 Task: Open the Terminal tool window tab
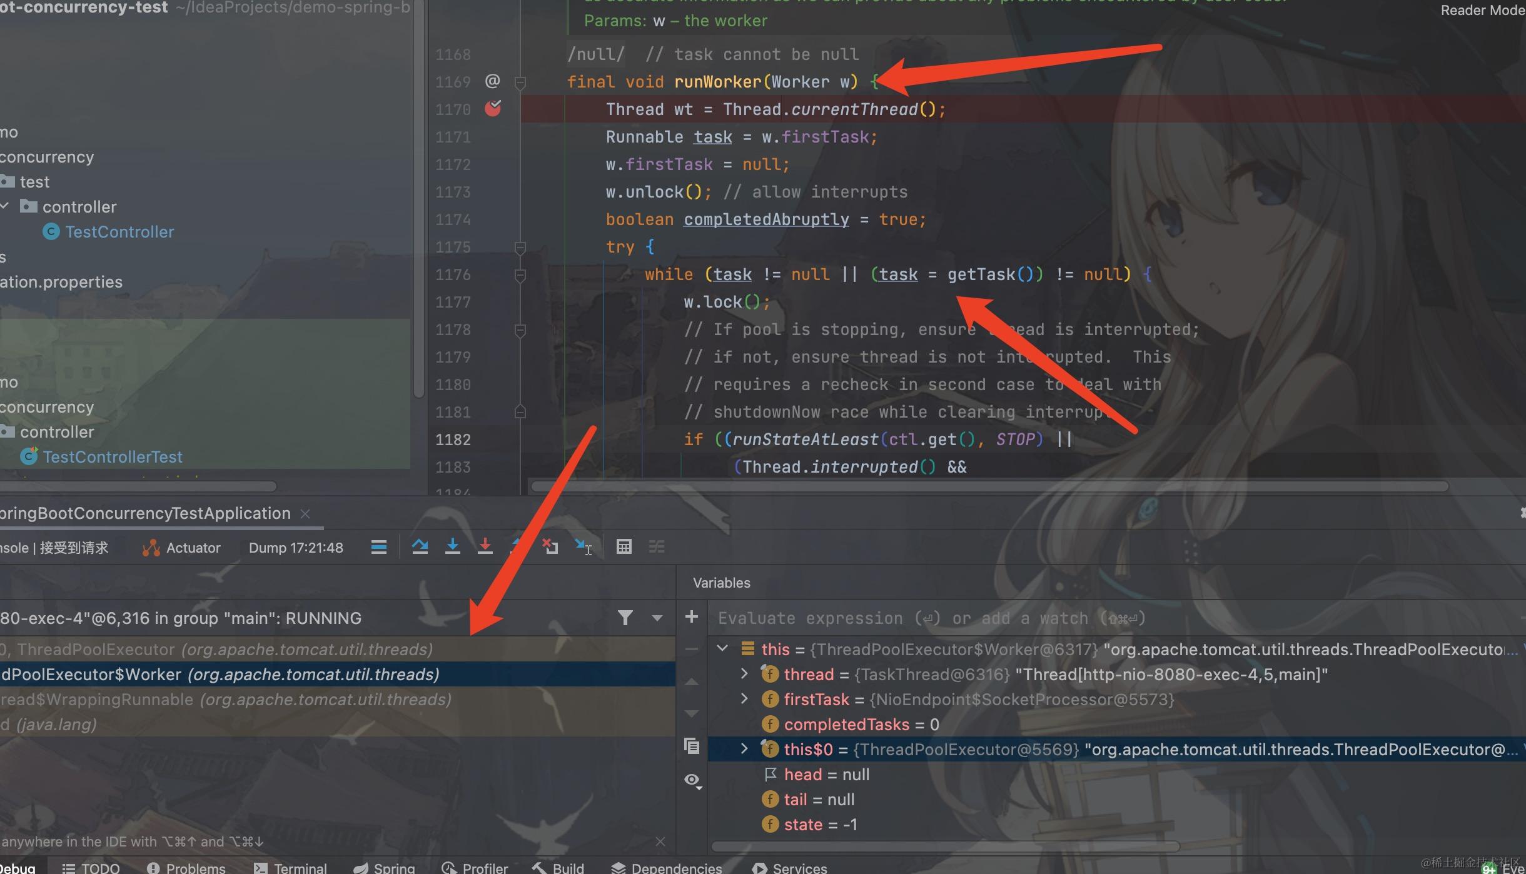(291, 868)
